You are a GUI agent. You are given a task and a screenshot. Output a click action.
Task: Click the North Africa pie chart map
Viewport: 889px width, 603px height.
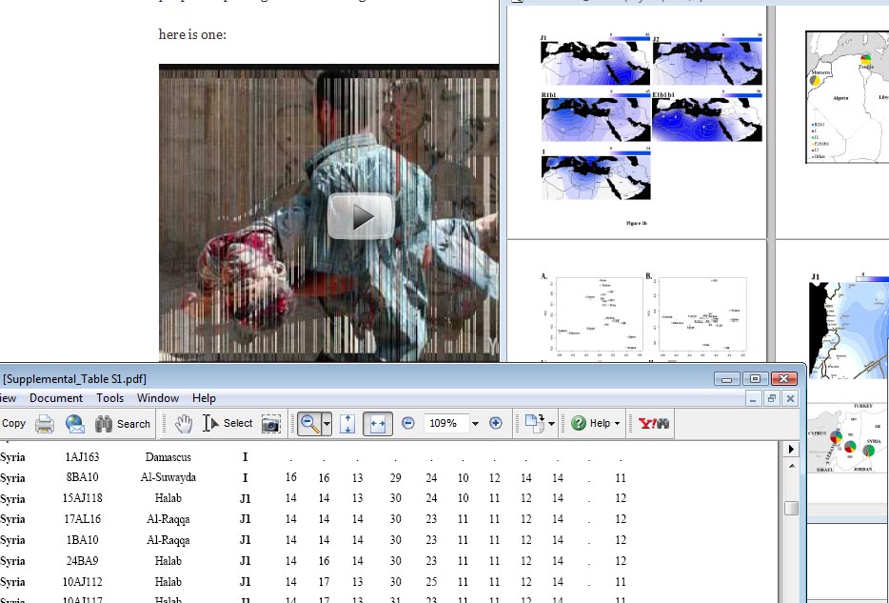coord(847,97)
